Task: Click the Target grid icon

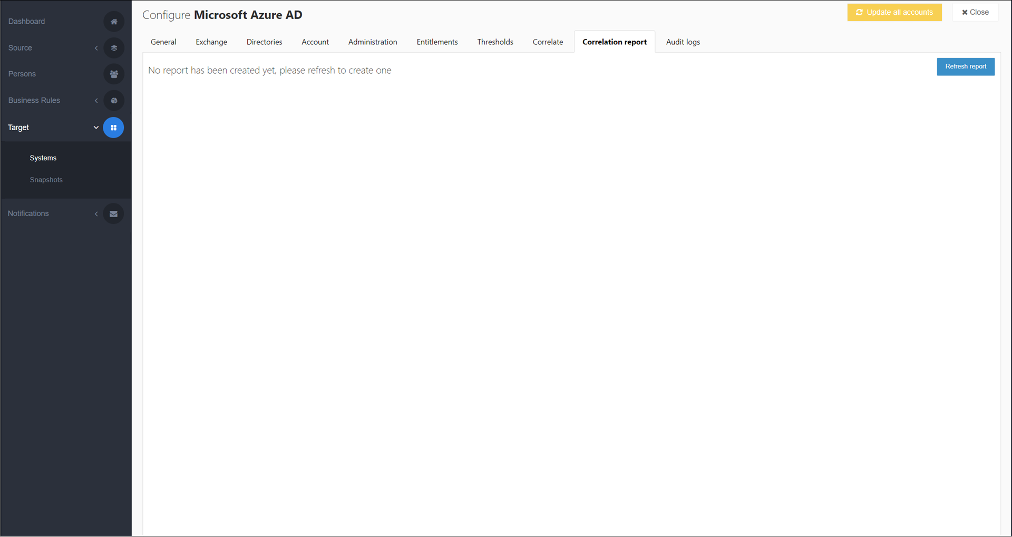Action: [113, 128]
